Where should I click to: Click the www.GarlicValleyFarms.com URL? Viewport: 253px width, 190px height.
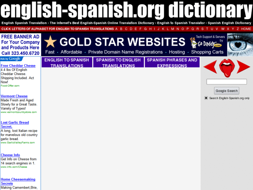pos(18,143)
